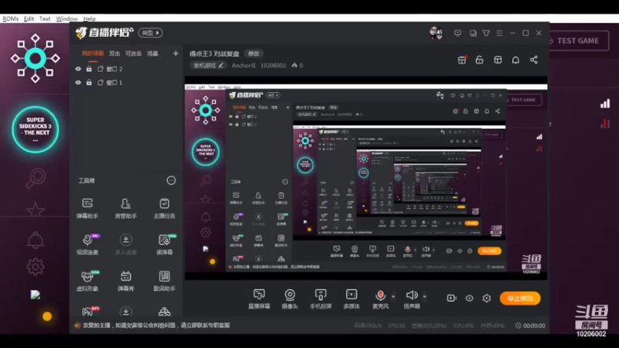Open notifications bell in 直播伴侣 header

point(515,60)
